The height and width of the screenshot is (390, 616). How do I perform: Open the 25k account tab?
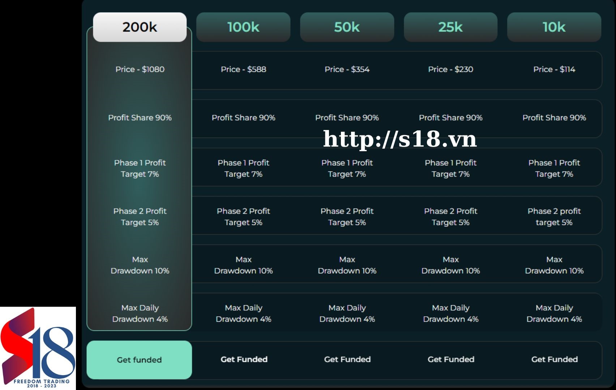click(x=450, y=27)
